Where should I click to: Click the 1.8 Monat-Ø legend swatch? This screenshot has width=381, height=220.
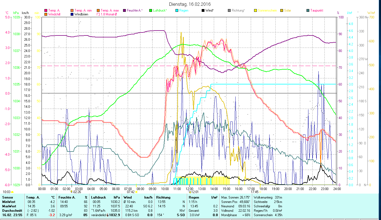click(x=98, y=14)
